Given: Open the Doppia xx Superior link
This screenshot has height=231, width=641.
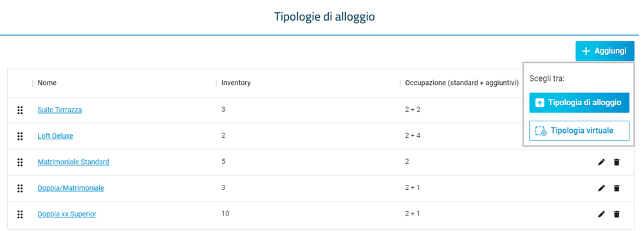Looking at the screenshot, I should (67, 214).
